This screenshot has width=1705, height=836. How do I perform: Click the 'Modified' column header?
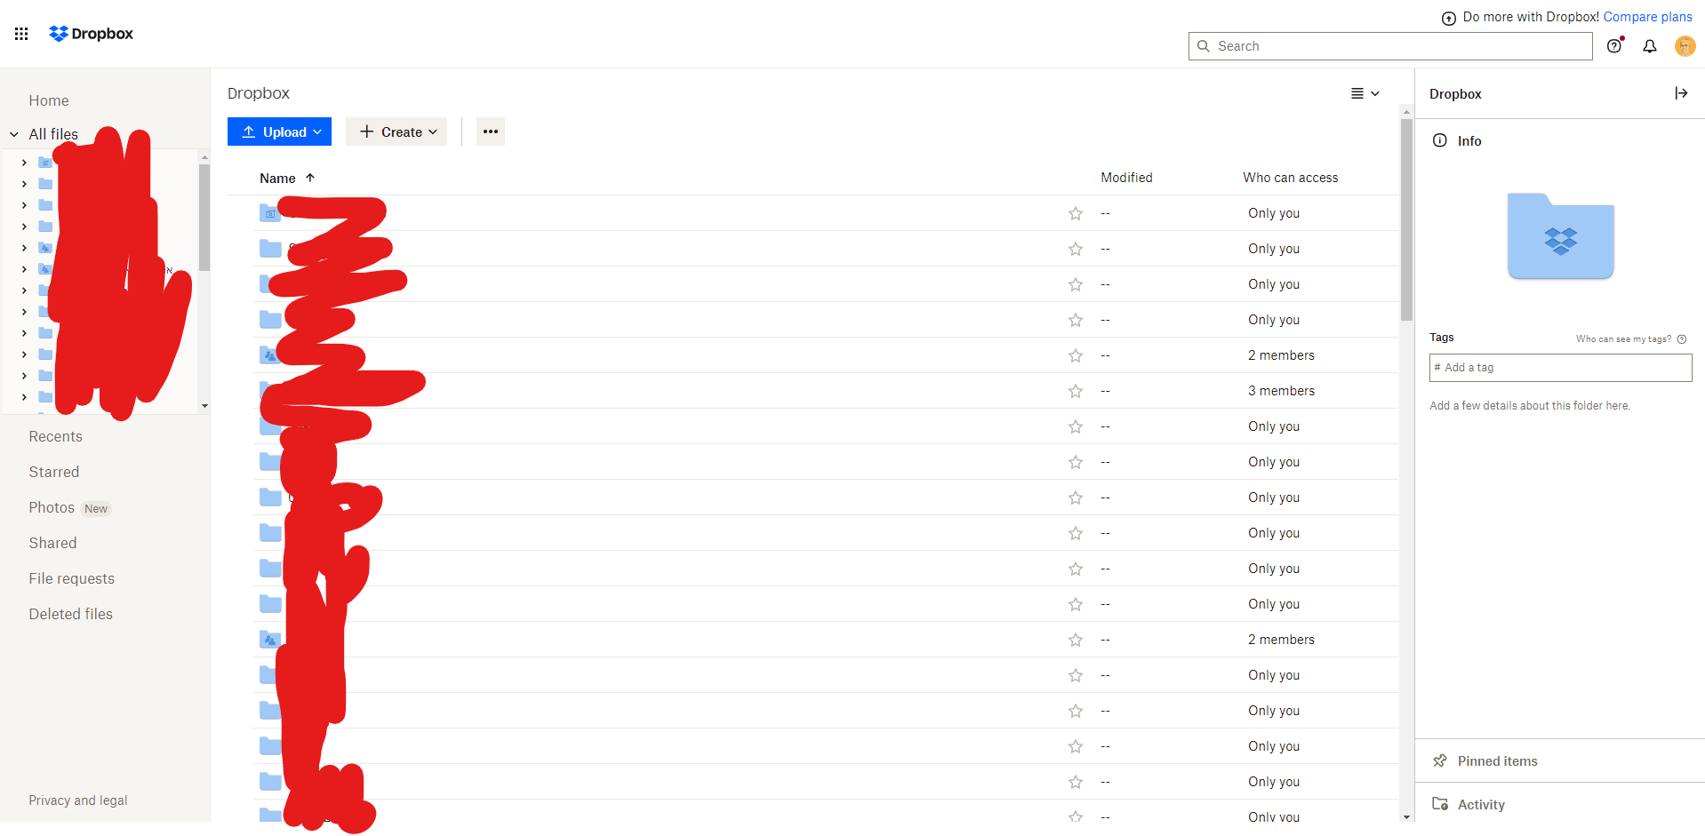(1126, 178)
